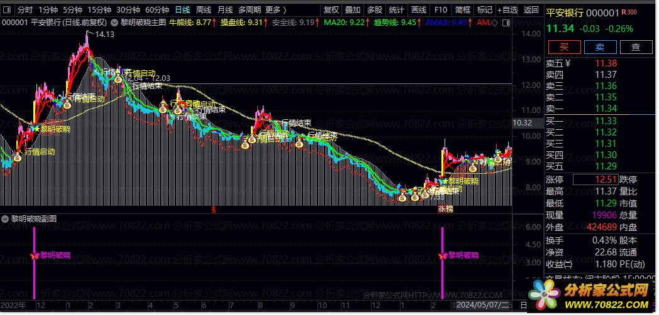Image resolution: width=659 pixels, height=315 pixels.
Task: Click the 买三 bid price 11.31
Action: [x=606, y=144]
